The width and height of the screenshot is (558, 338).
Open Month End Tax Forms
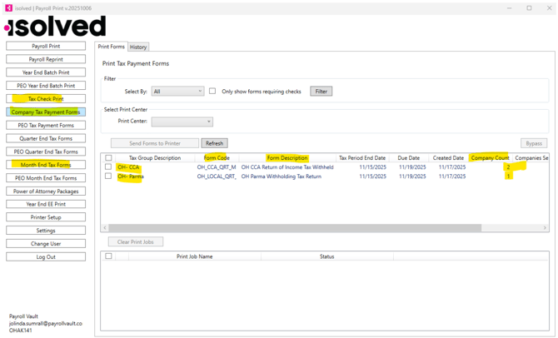46,165
